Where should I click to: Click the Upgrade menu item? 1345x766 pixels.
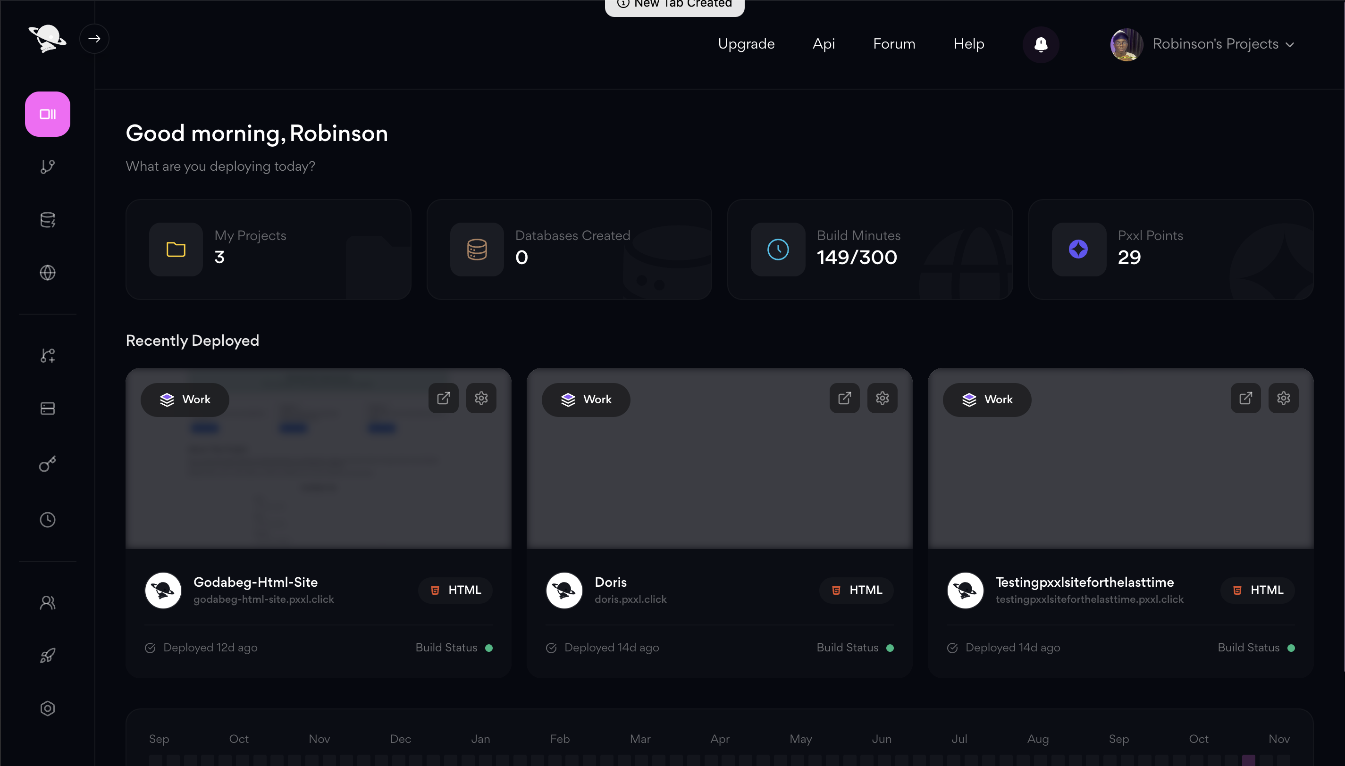click(746, 44)
